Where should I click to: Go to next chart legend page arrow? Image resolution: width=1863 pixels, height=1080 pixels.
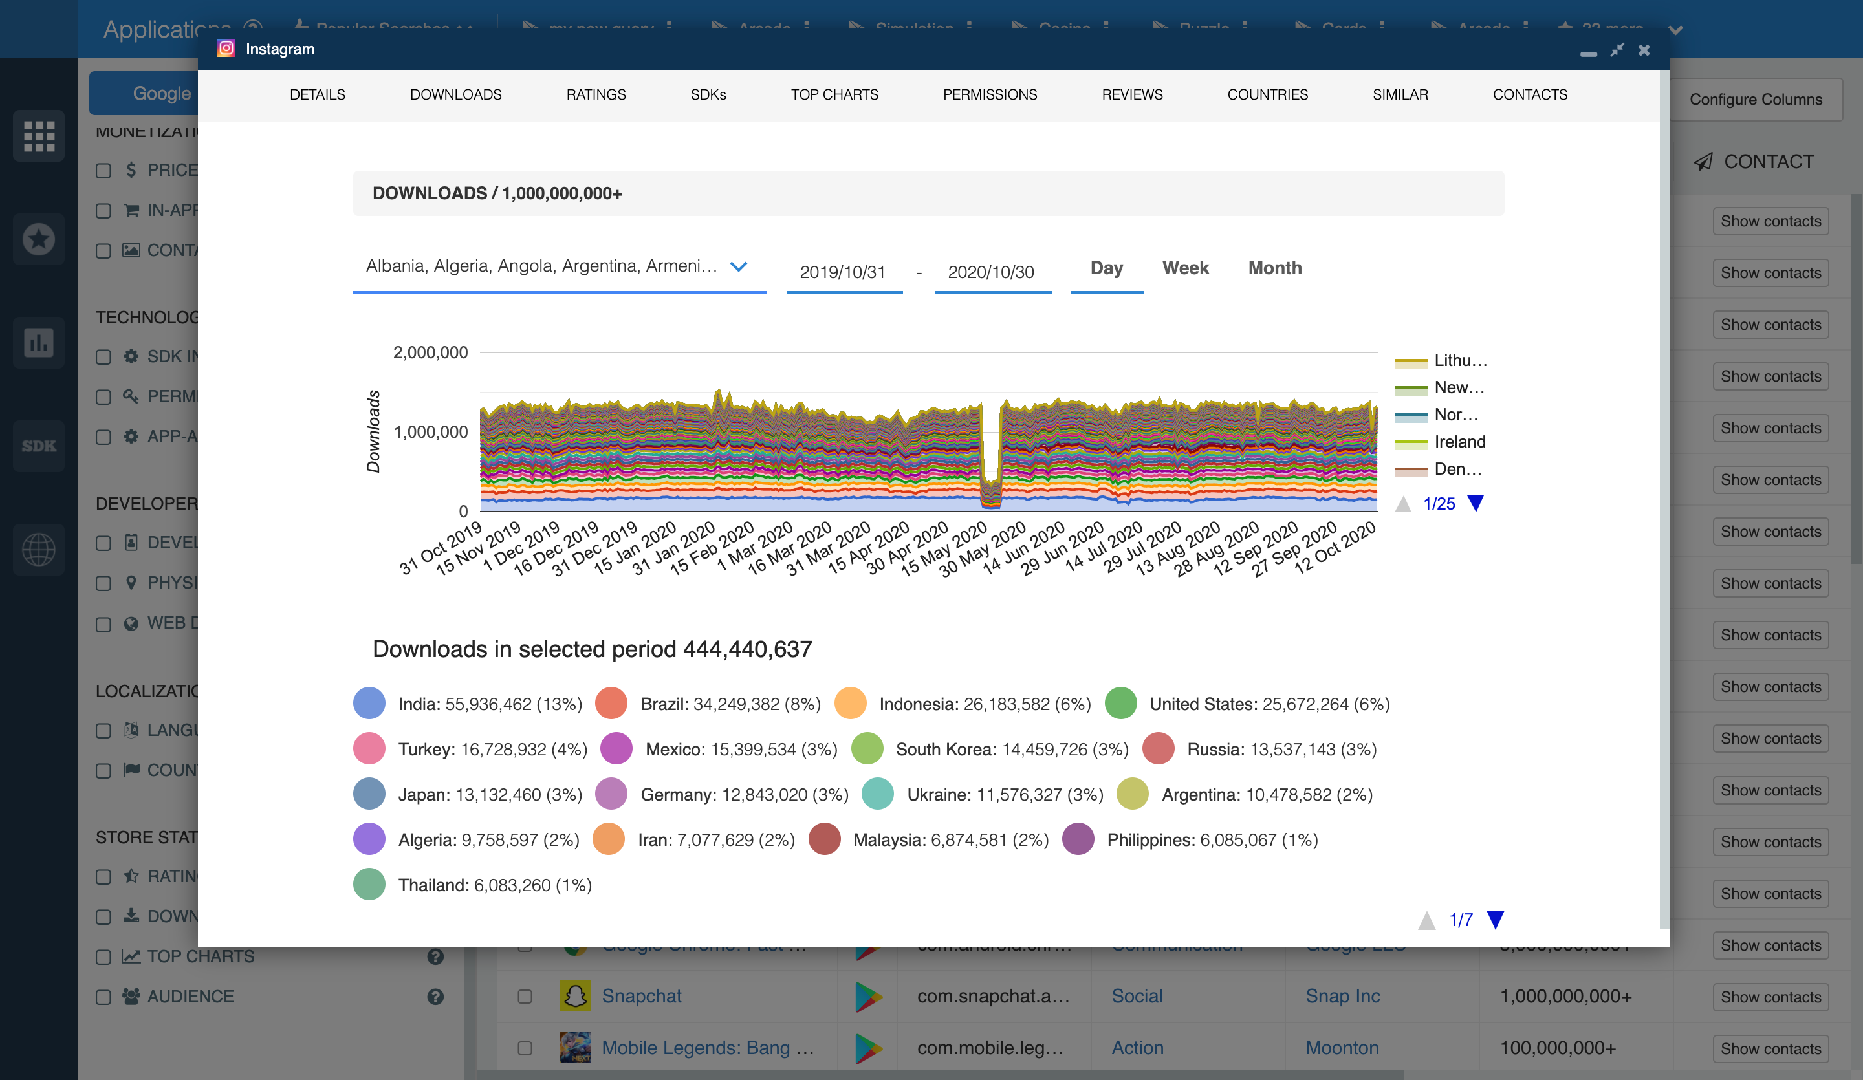(1476, 503)
